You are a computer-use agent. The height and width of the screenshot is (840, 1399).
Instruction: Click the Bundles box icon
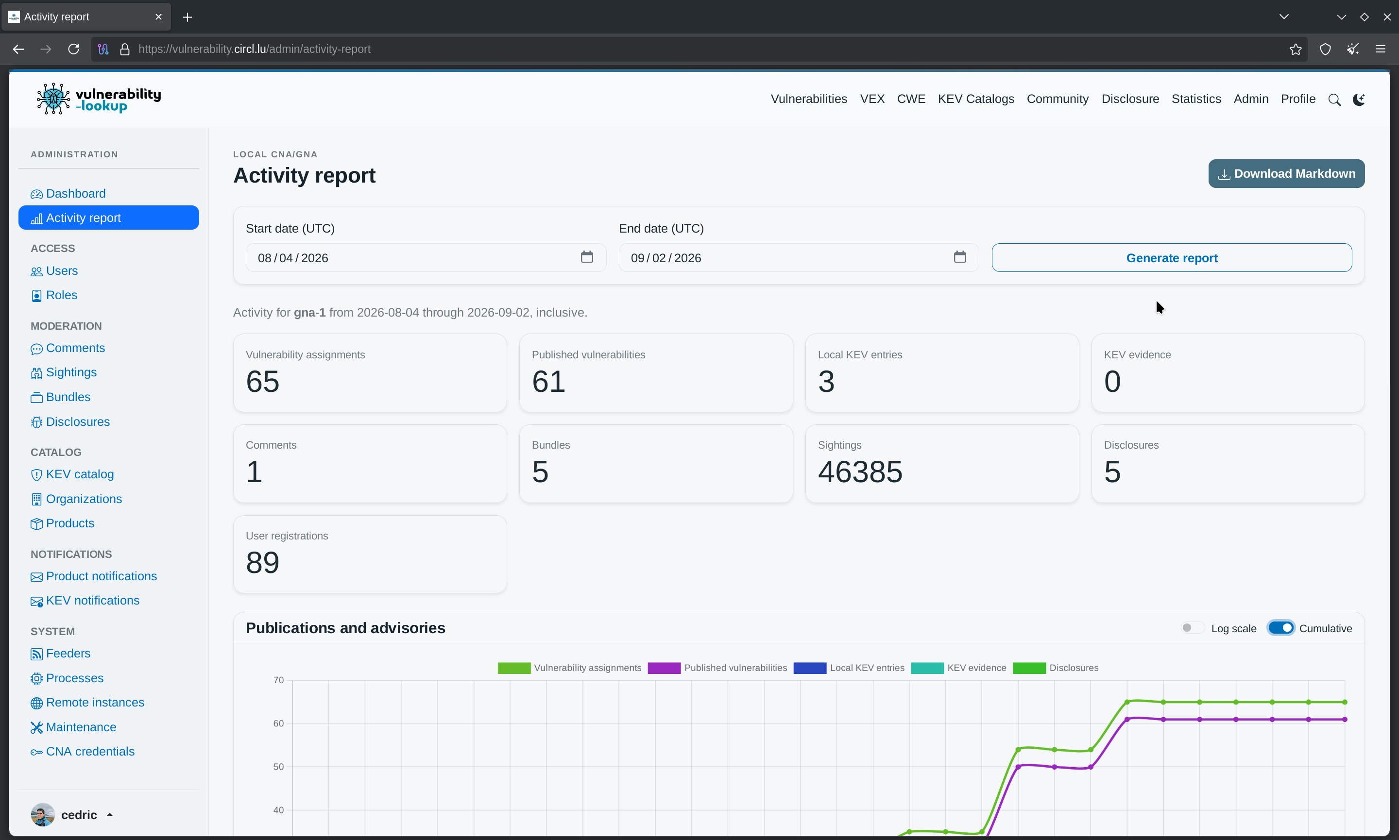point(36,398)
